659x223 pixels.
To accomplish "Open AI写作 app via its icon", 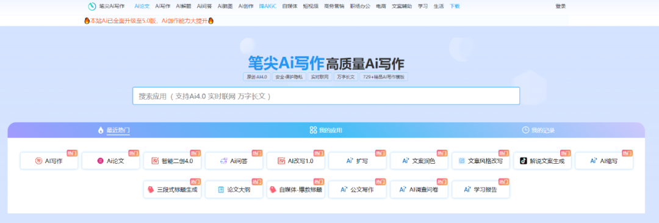I will click(38, 161).
